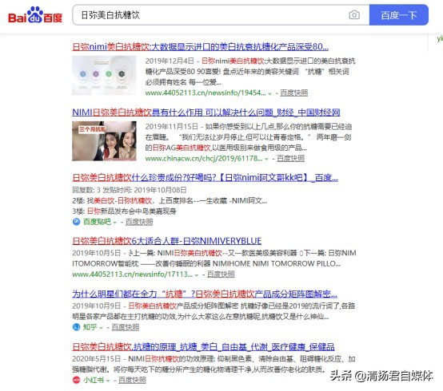Click the date text 2019年10月5日
443x391 pixels.
click(x=96, y=253)
